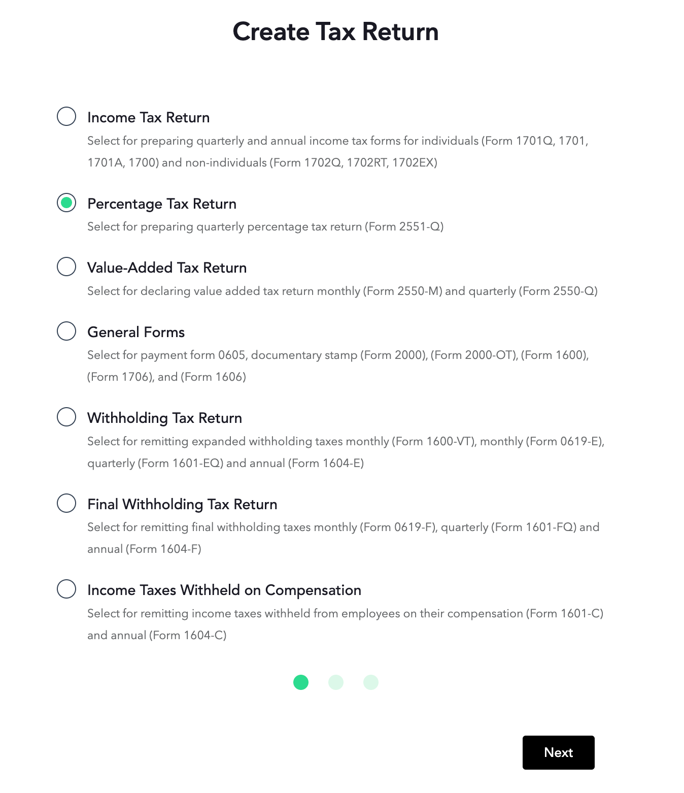Jump to the third step indicator dot

coord(371,682)
